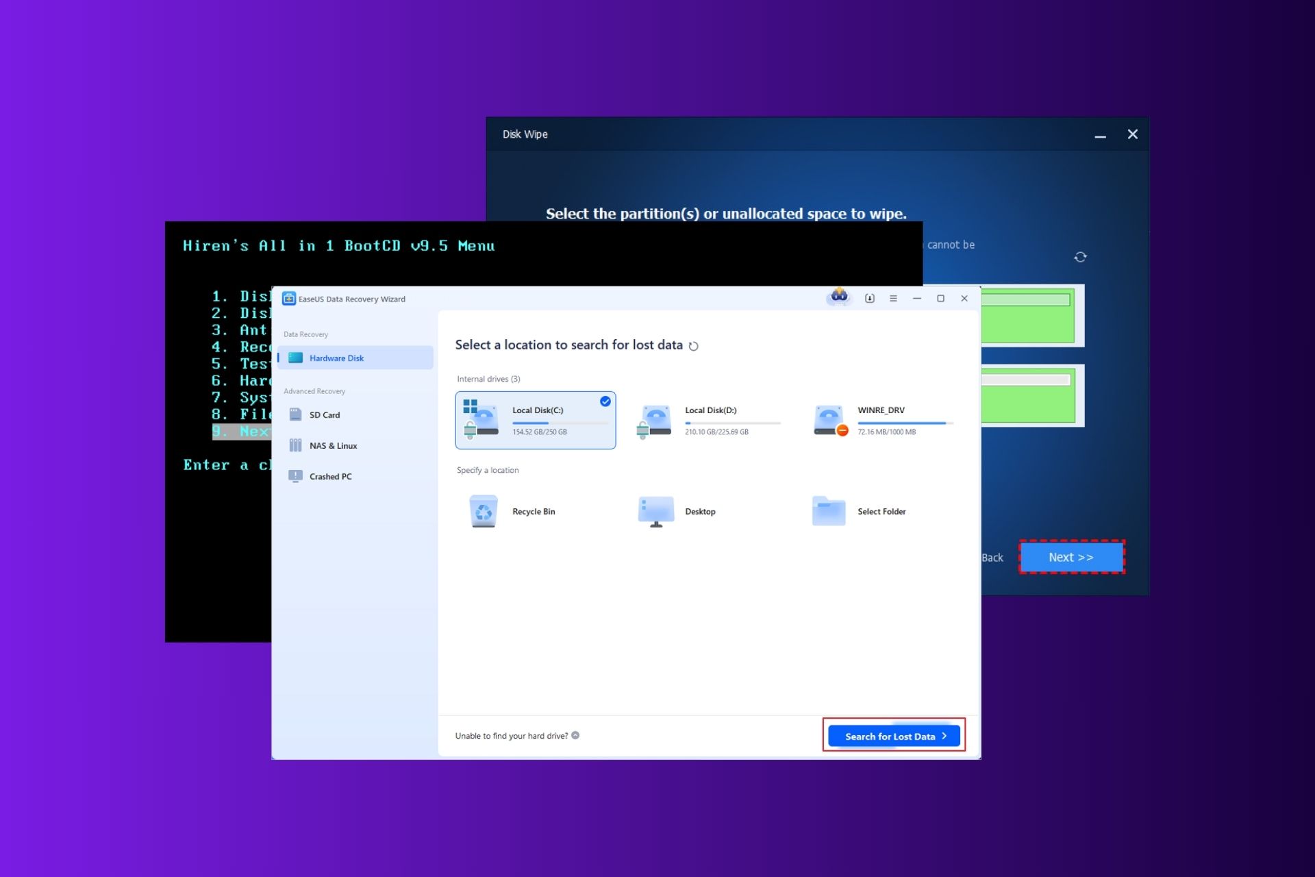Screen dimensions: 1315x877
Task: Uncheck Local Disk C: selection
Action: (604, 402)
